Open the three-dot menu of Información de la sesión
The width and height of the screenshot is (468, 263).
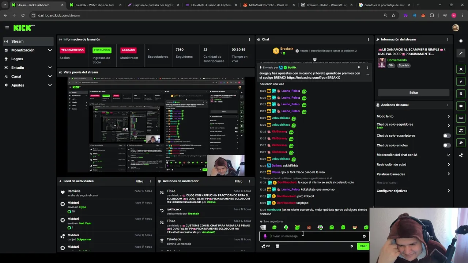[x=249, y=39]
